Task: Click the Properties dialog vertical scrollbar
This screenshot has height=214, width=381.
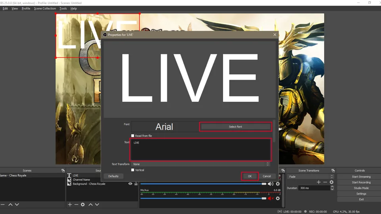Action: (274, 131)
